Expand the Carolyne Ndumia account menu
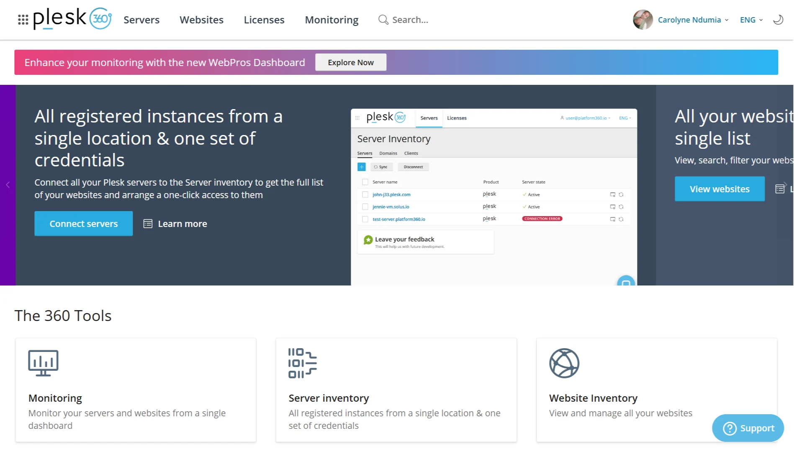Image resolution: width=794 pixels, height=451 pixels. click(x=693, y=20)
